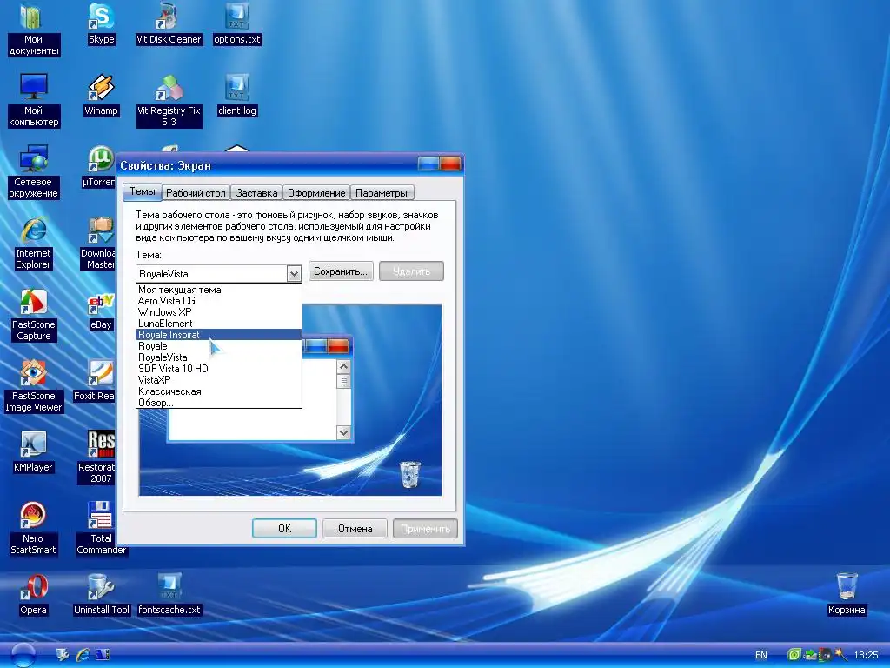Open the Корзина recycle bin

point(847,594)
